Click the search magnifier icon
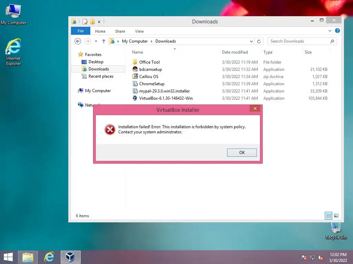This screenshot has height=264, width=353. pos(332,41)
